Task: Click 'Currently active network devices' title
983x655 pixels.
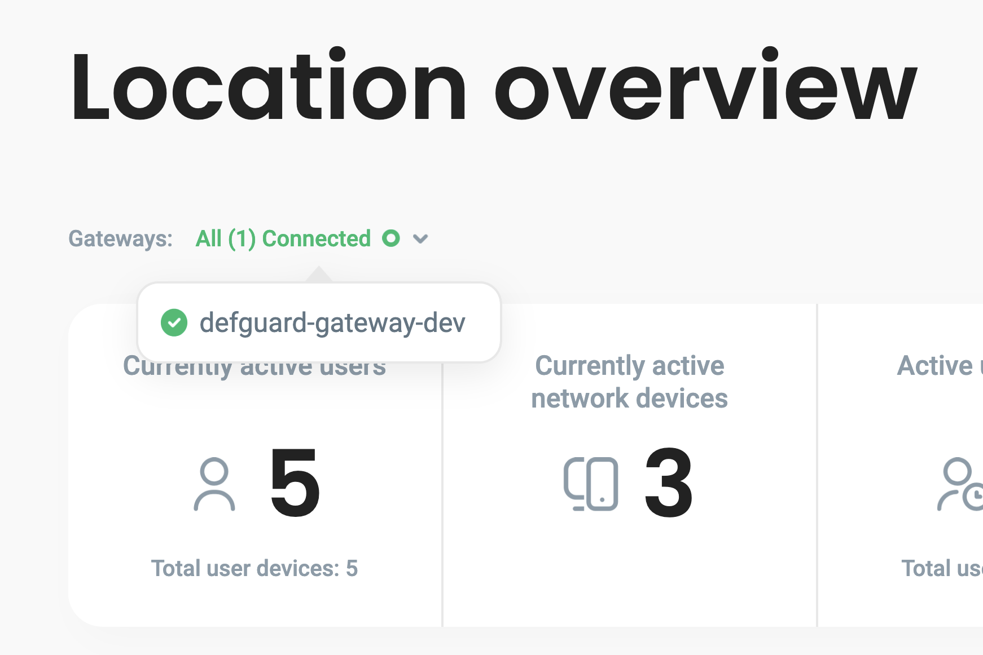Action: point(629,382)
